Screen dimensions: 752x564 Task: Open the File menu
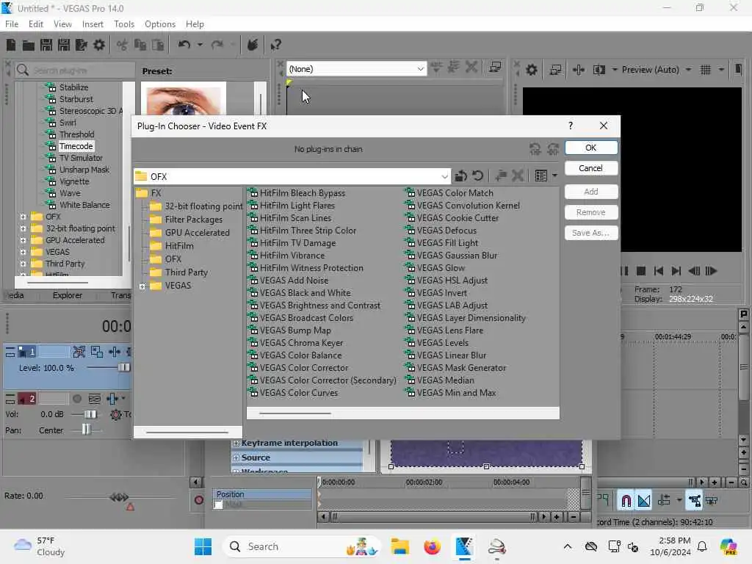(x=12, y=24)
